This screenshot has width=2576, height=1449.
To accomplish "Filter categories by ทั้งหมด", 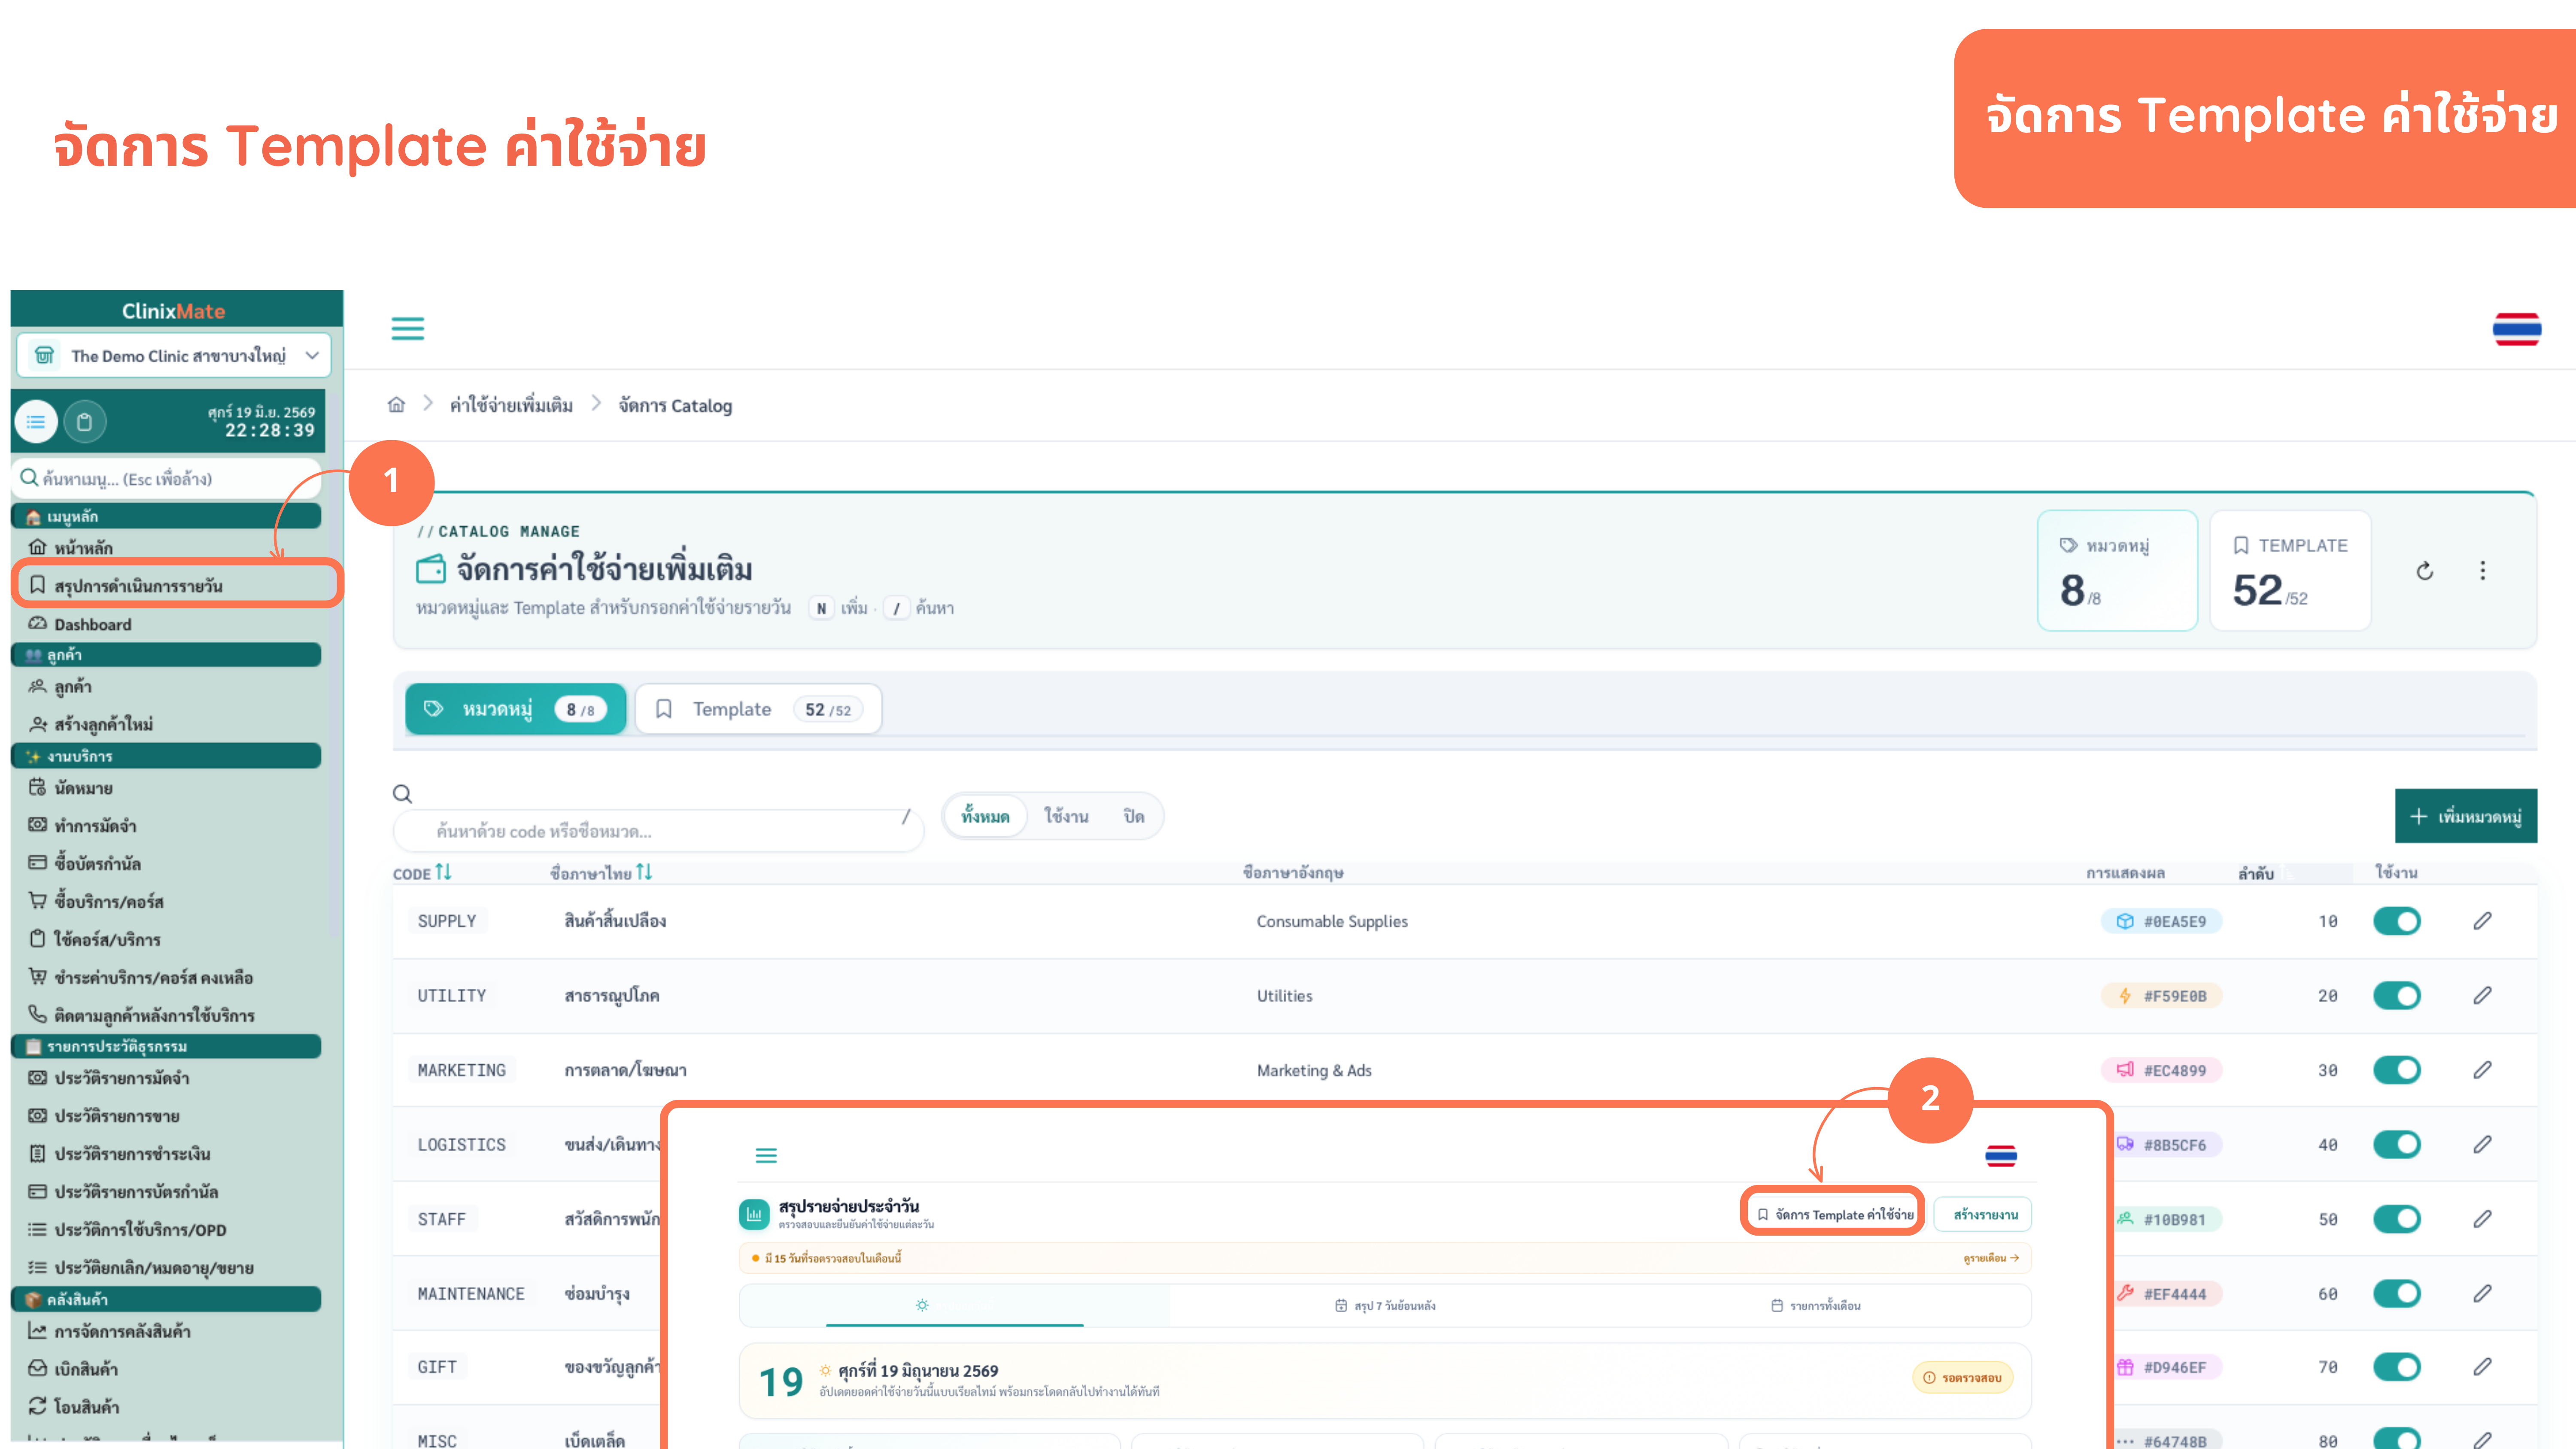I will tap(985, 816).
